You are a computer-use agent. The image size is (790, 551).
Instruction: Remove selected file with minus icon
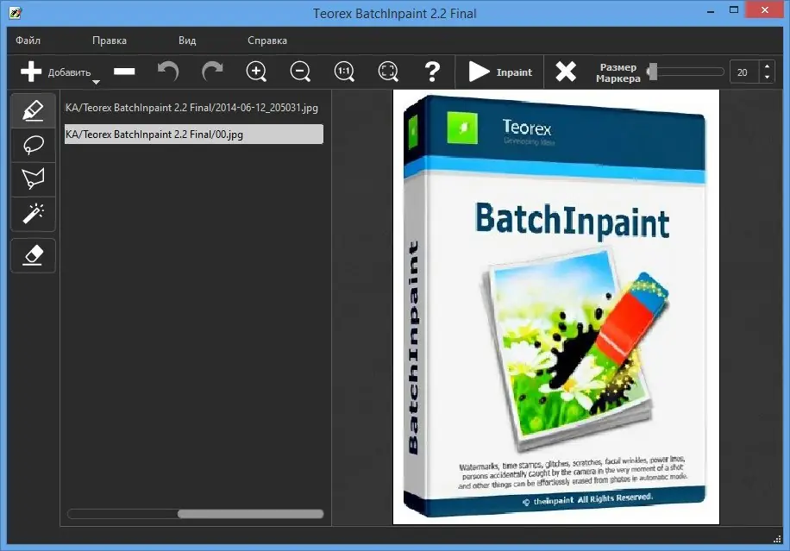point(124,72)
